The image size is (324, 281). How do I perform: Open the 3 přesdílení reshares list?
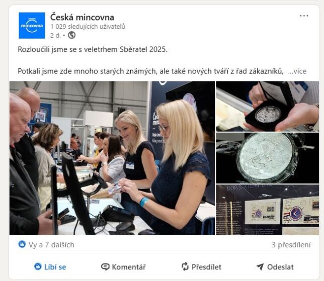pyautogui.click(x=291, y=245)
